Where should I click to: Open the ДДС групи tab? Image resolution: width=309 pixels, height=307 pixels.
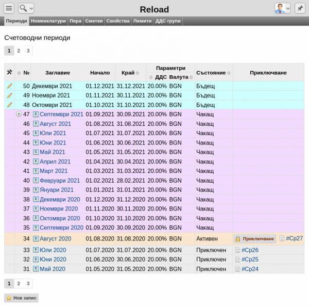(x=168, y=21)
